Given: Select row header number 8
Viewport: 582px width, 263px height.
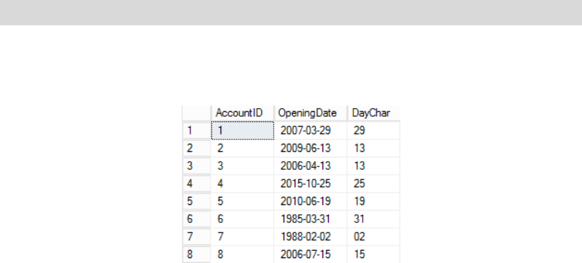Looking at the screenshot, I should pyautogui.click(x=196, y=254).
